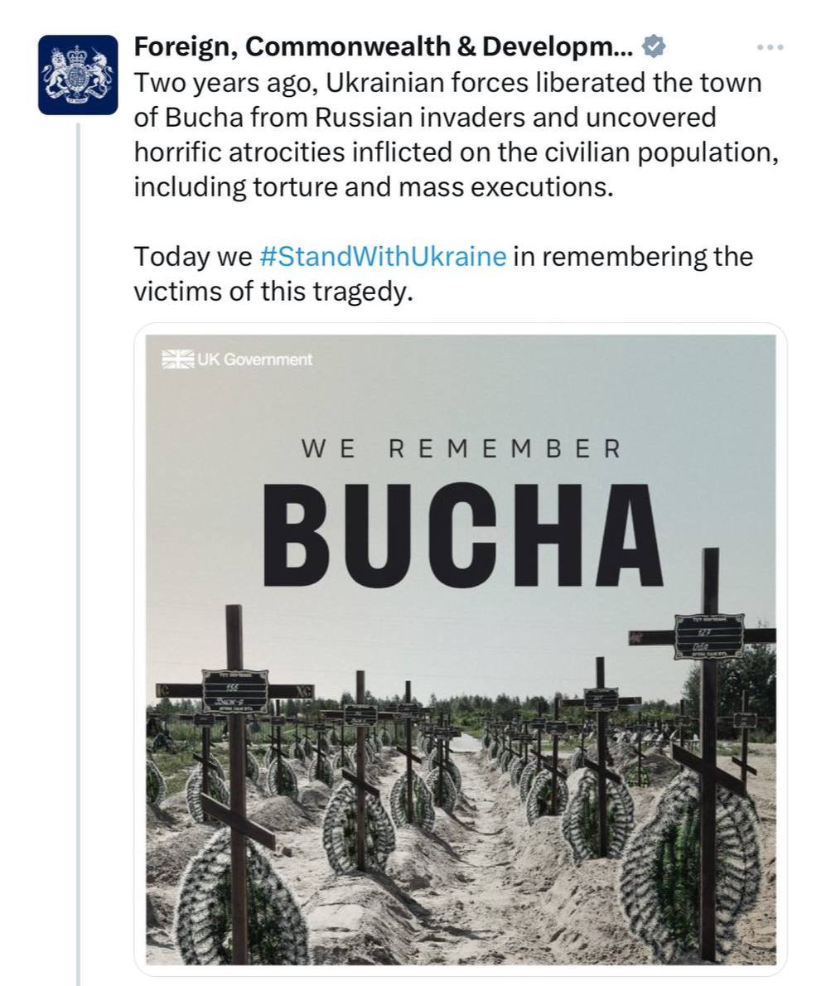The width and height of the screenshot is (826, 986).
Task: Click the wreath at bottom-left grave
Action: click(217, 903)
